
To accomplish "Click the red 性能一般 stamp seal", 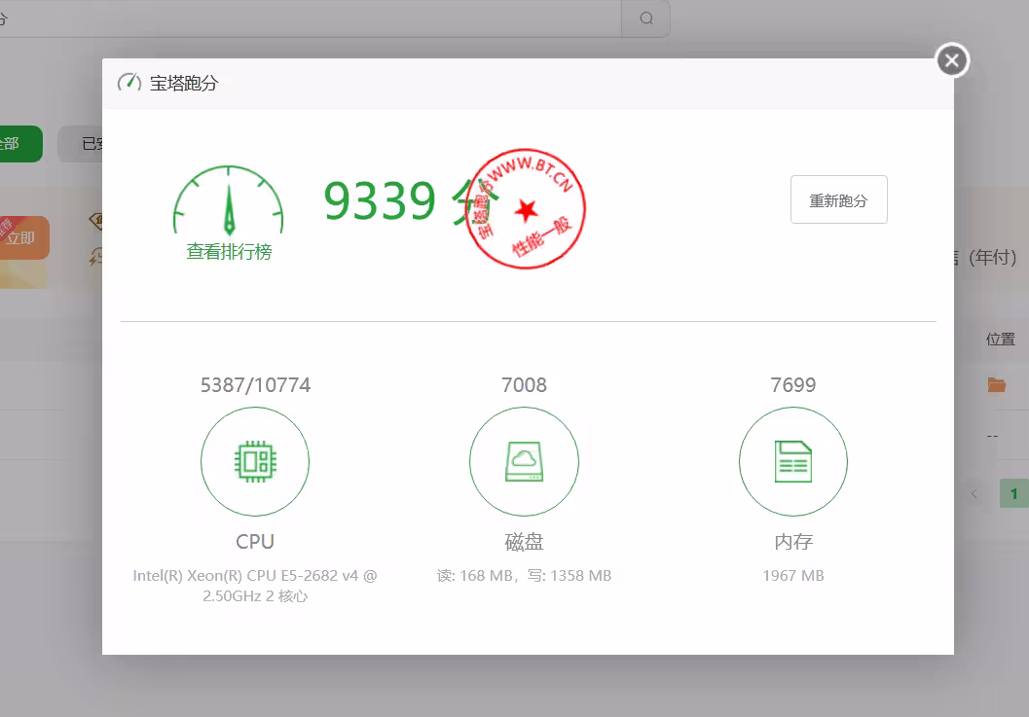I will [526, 208].
